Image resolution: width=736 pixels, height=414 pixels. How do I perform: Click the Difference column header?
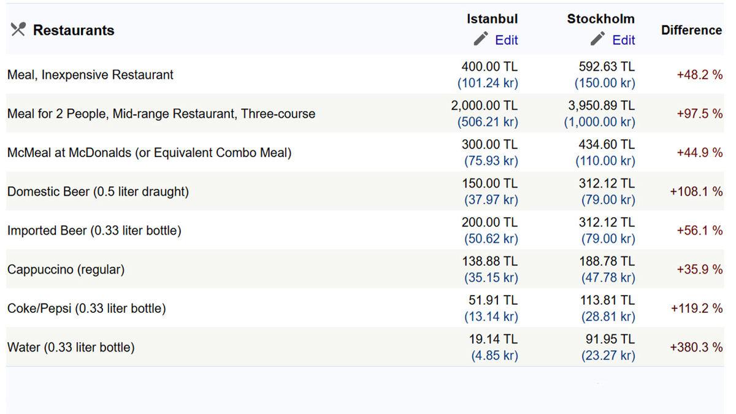pyautogui.click(x=691, y=30)
